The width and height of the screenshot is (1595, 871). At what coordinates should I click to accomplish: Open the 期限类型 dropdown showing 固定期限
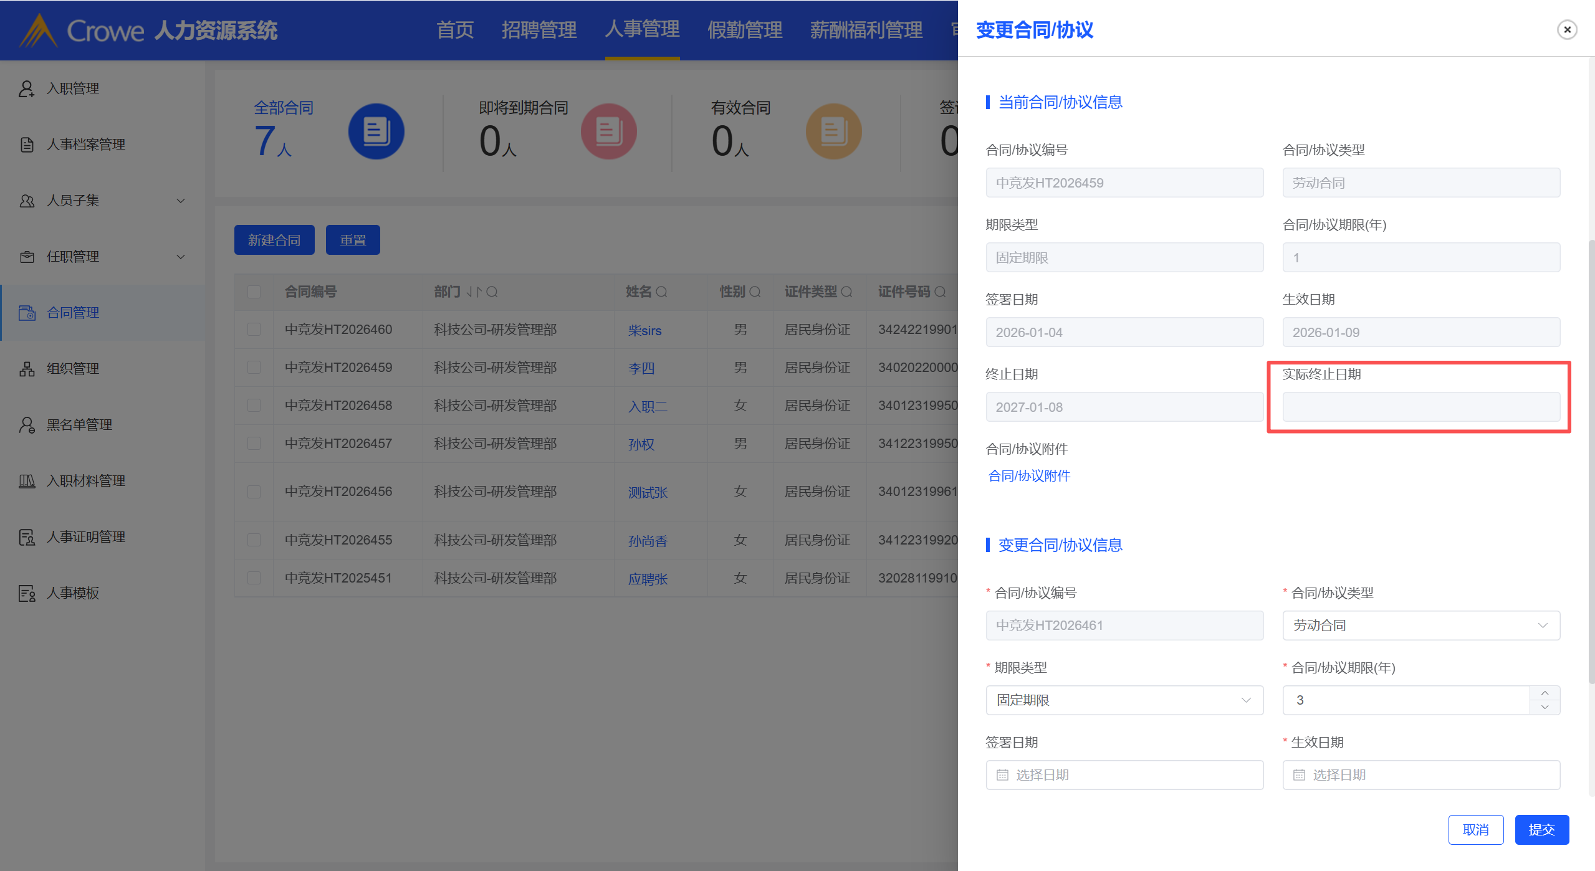pyautogui.click(x=1124, y=700)
